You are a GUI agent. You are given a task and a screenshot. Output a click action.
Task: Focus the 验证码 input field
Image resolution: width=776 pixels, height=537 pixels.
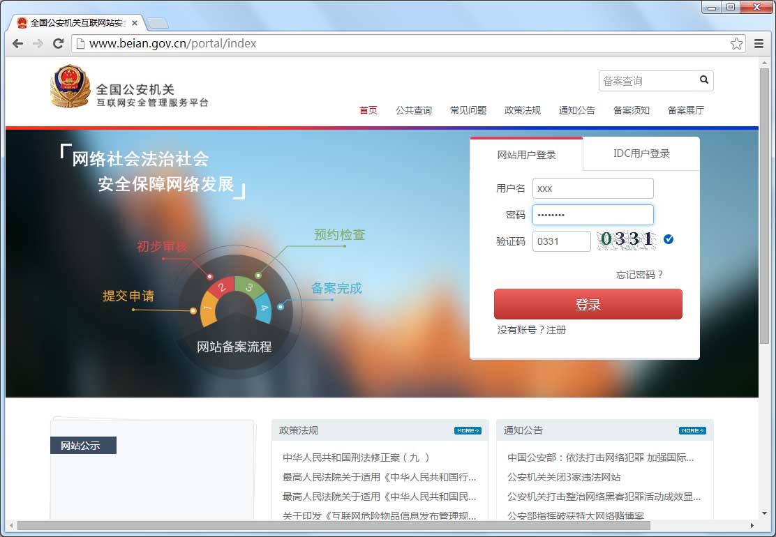[562, 241]
